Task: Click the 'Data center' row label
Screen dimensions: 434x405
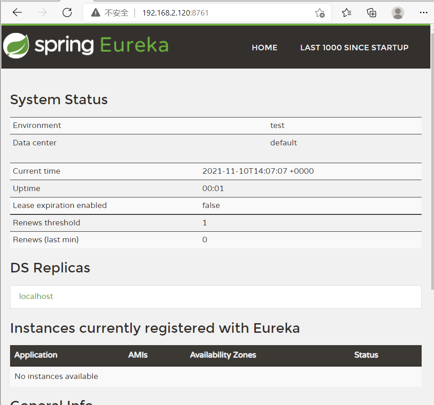Action: [x=35, y=143]
